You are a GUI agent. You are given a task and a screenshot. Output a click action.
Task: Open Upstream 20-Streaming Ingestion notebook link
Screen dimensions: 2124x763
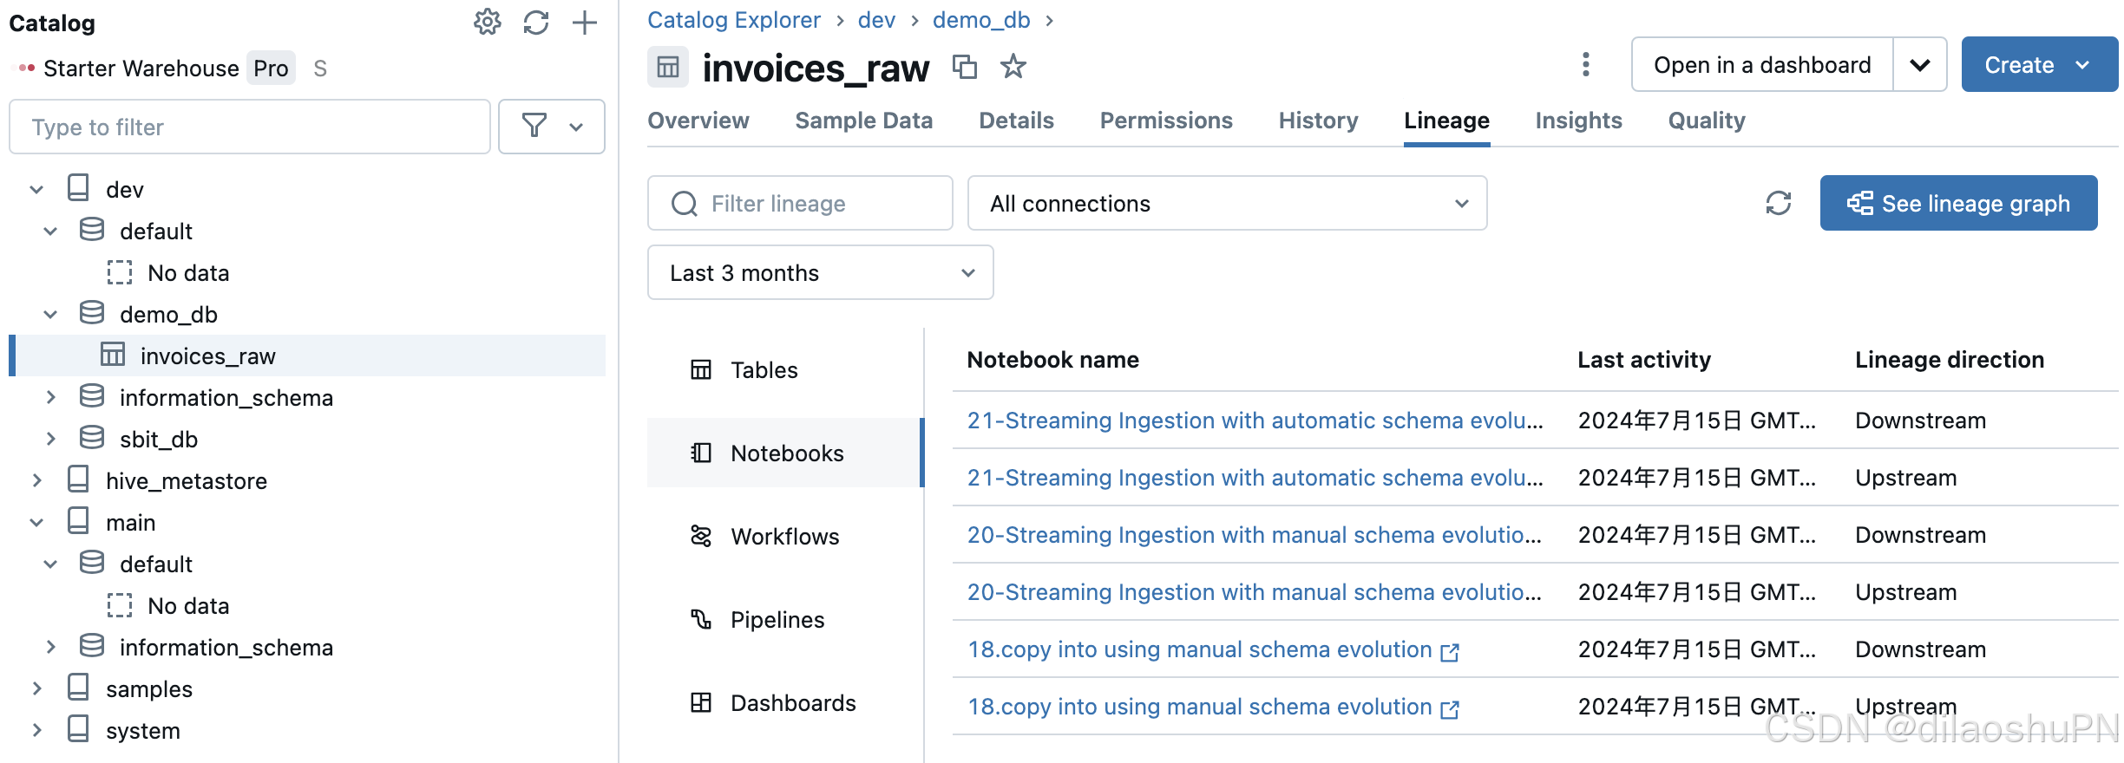click(1255, 592)
